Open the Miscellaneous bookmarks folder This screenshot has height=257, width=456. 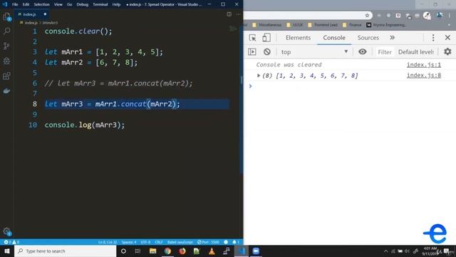(266, 25)
